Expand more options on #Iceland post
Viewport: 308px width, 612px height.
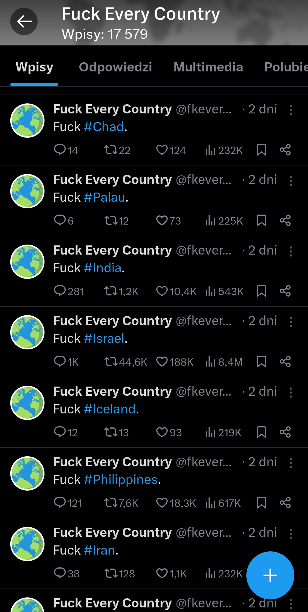291,392
